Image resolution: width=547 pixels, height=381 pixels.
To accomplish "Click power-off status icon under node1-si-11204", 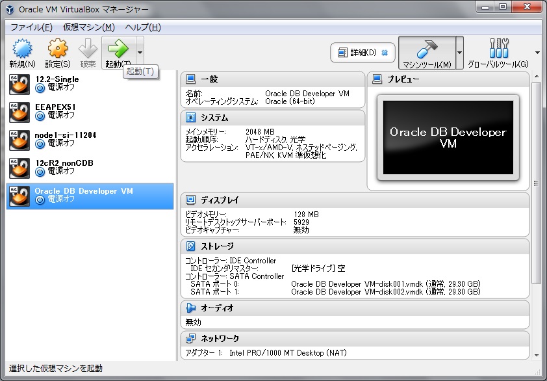I will pyautogui.click(x=40, y=144).
